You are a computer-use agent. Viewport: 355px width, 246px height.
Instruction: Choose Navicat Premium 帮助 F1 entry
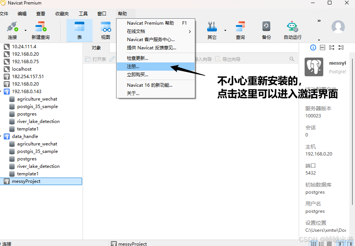coord(156,23)
